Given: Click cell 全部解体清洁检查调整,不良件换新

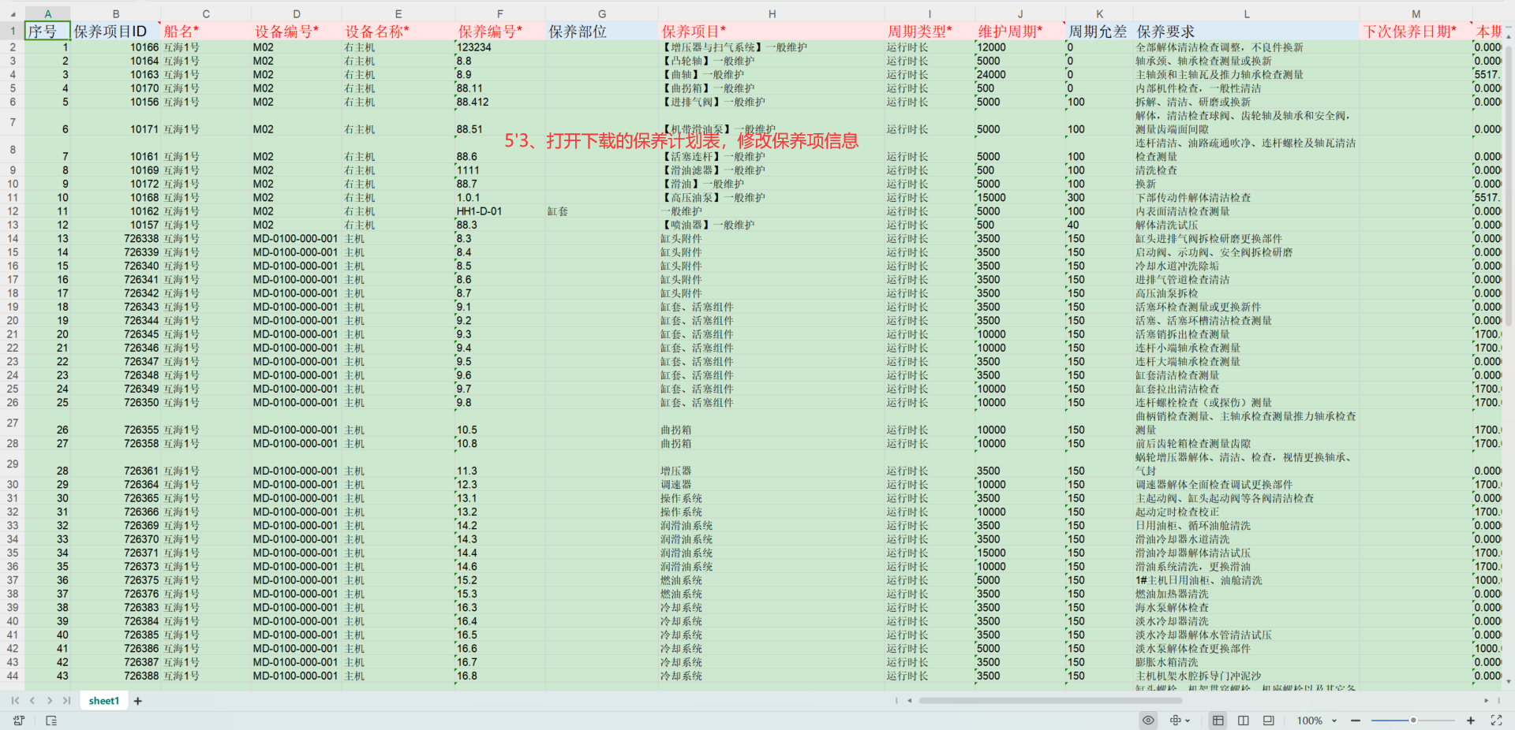Looking at the screenshot, I should tap(1247, 47).
